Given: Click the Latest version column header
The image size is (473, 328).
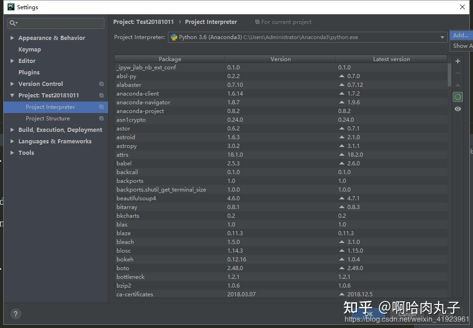Looking at the screenshot, I should (392, 59).
